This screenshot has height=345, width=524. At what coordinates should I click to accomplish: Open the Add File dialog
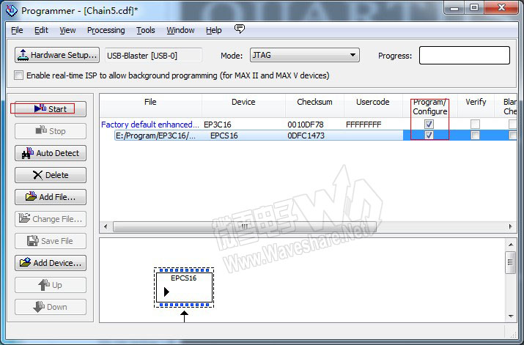51,197
